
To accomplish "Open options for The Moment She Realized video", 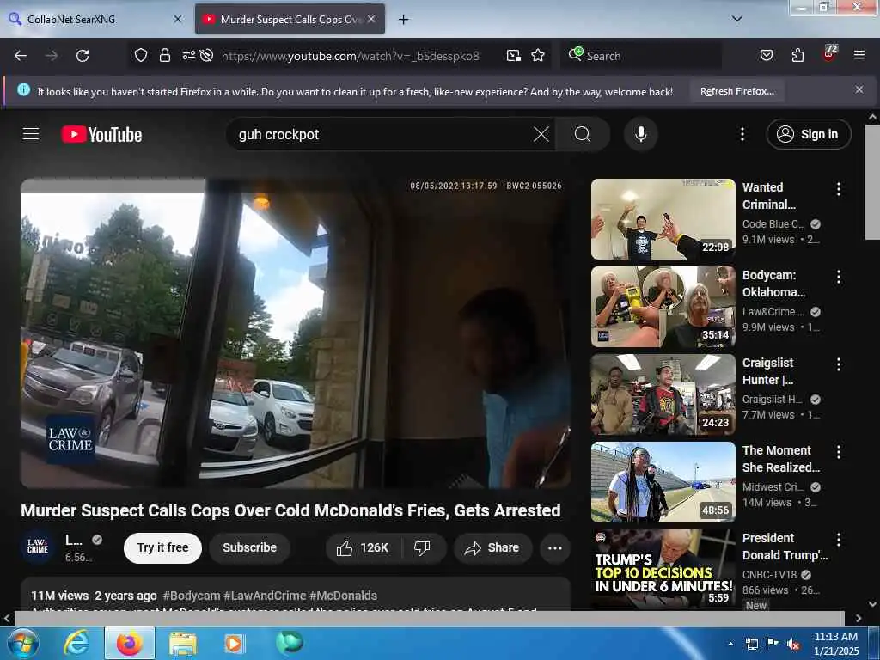I will (839, 452).
